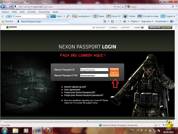Click the red Stop loading icon
Viewport: 178px width, 134px height.
pyautogui.click(x=123, y=7)
